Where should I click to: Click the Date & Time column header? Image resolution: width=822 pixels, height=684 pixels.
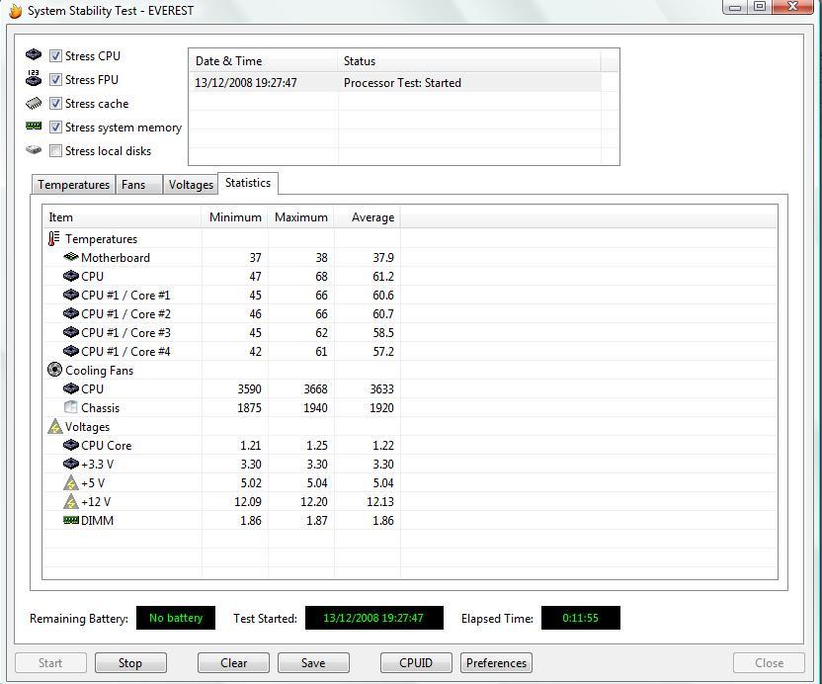click(x=264, y=61)
